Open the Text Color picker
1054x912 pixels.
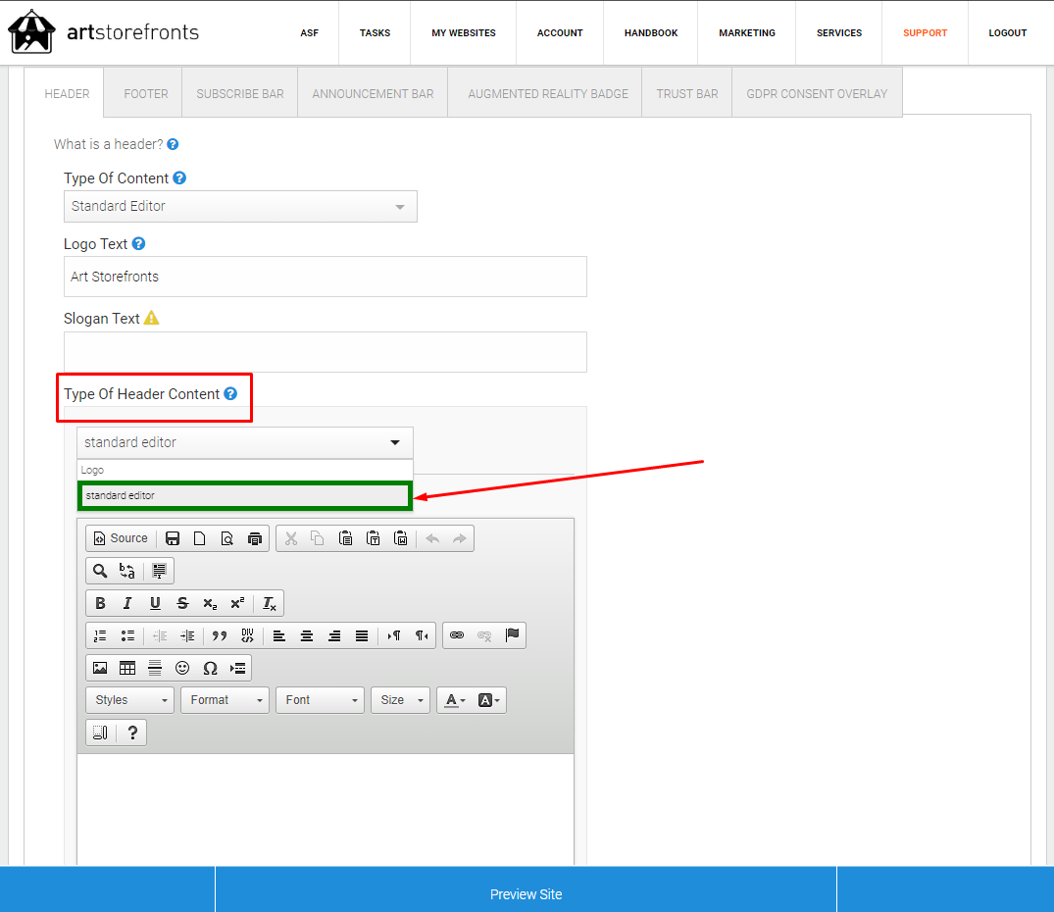click(455, 700)
